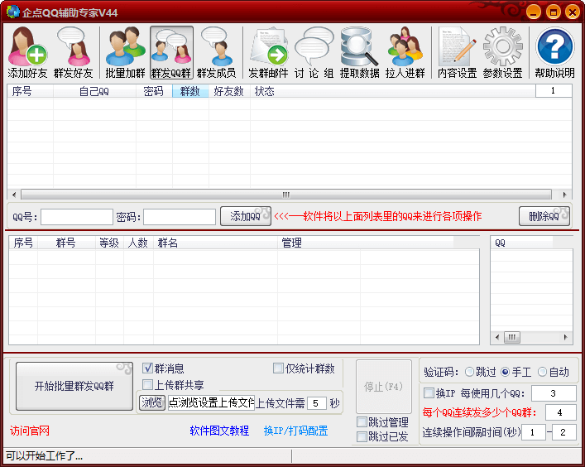Close the 企点QQ辅助专家 window
Viewport: 585px width, 467px height.
572,12
